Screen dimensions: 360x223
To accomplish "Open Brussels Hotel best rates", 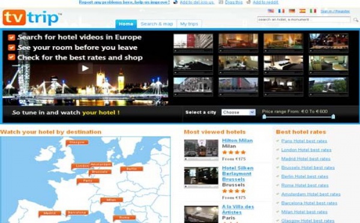I will click(308, 168).
